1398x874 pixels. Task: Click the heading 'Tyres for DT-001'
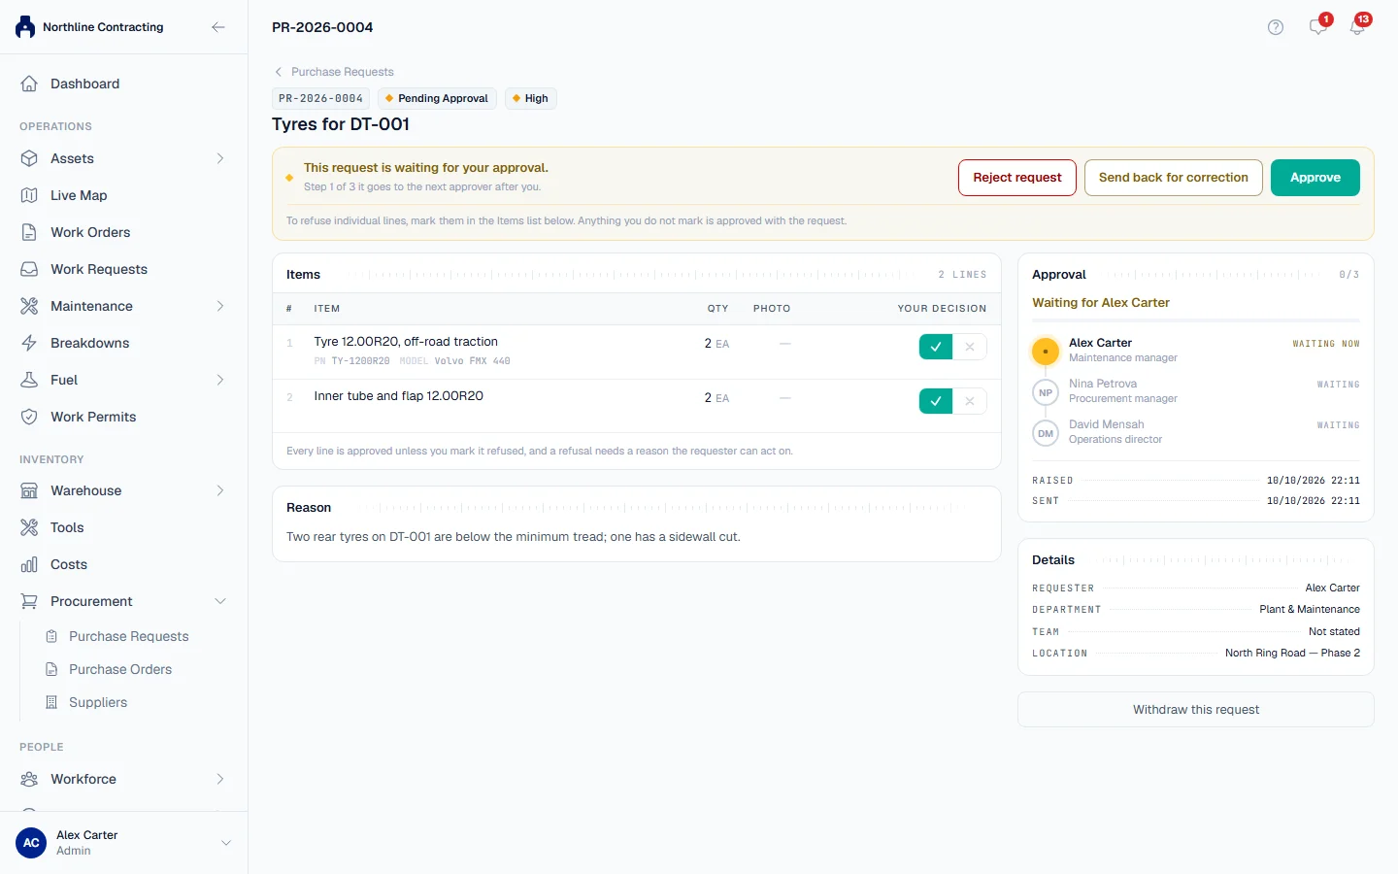tap(341, 124)
